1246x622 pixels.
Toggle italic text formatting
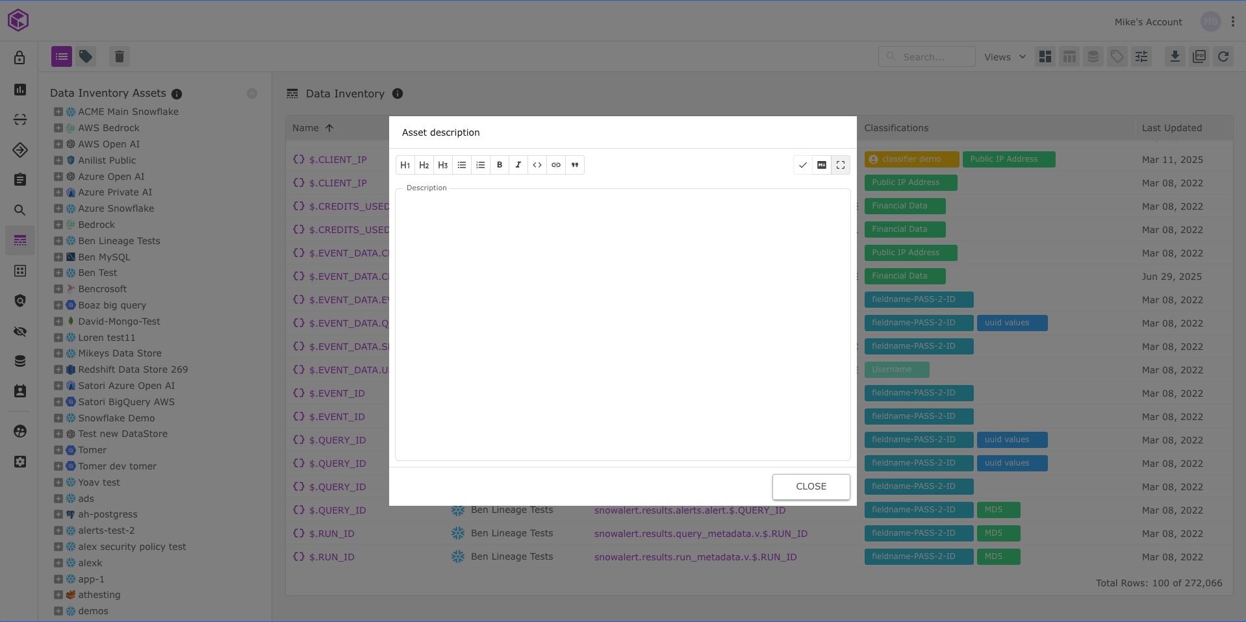(x=518, y=165)
